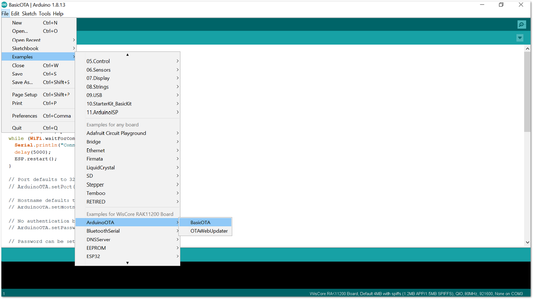The image size is (533, 299).
Task: Choose New from the File menu
Action: click(x=39, y=23)
